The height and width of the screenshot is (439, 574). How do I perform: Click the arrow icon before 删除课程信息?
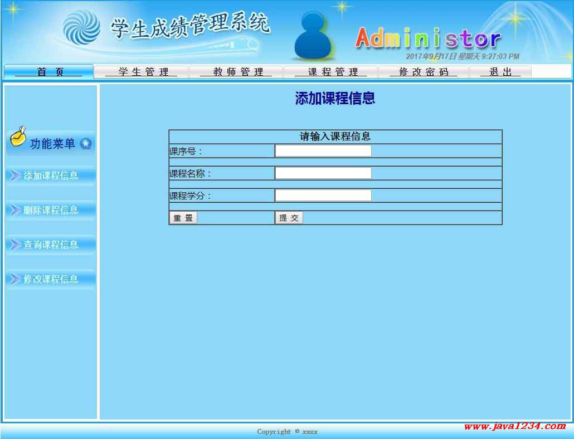15,210
